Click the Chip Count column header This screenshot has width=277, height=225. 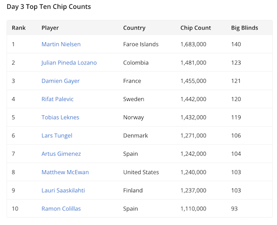coord(196,28)
